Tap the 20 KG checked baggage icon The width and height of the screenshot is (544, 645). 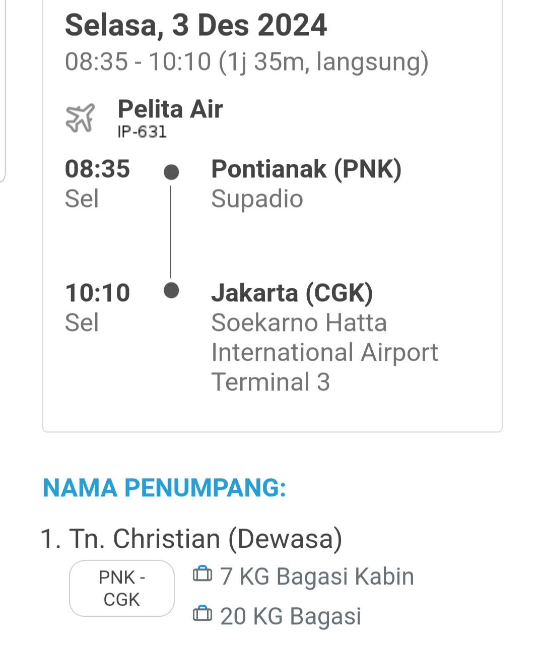coord(202,613)
